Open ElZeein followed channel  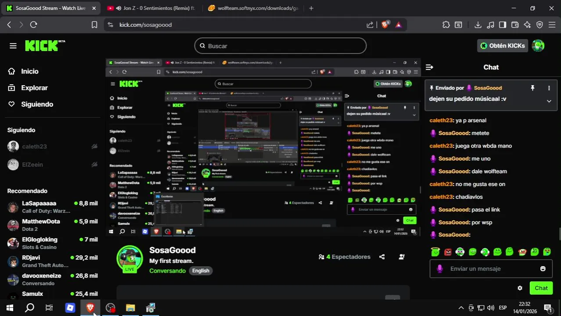tap(32, 165)
